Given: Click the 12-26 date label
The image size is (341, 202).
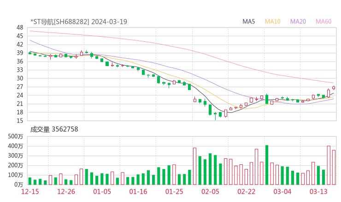Looking at the screenshot, I should point(66,191).
